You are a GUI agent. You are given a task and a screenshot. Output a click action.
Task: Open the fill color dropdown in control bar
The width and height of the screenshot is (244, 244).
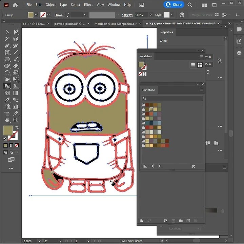(x=36, y=15)
